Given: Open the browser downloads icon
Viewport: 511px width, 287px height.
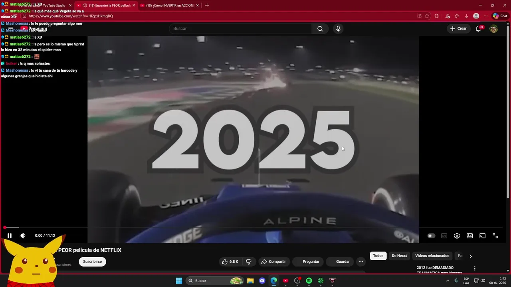Looking at the screenshot, I should coord(467,16).
